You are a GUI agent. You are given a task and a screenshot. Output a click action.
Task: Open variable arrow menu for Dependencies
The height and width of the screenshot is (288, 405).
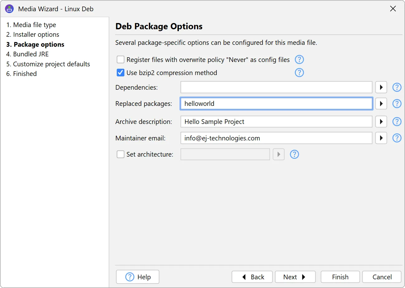[381, 87]
